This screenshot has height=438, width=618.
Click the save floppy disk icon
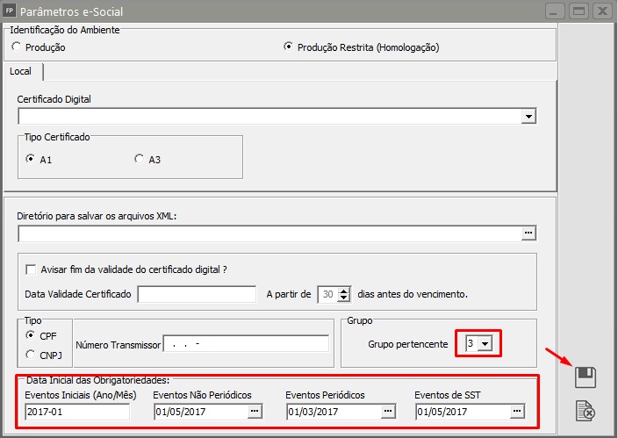[585, 377]
